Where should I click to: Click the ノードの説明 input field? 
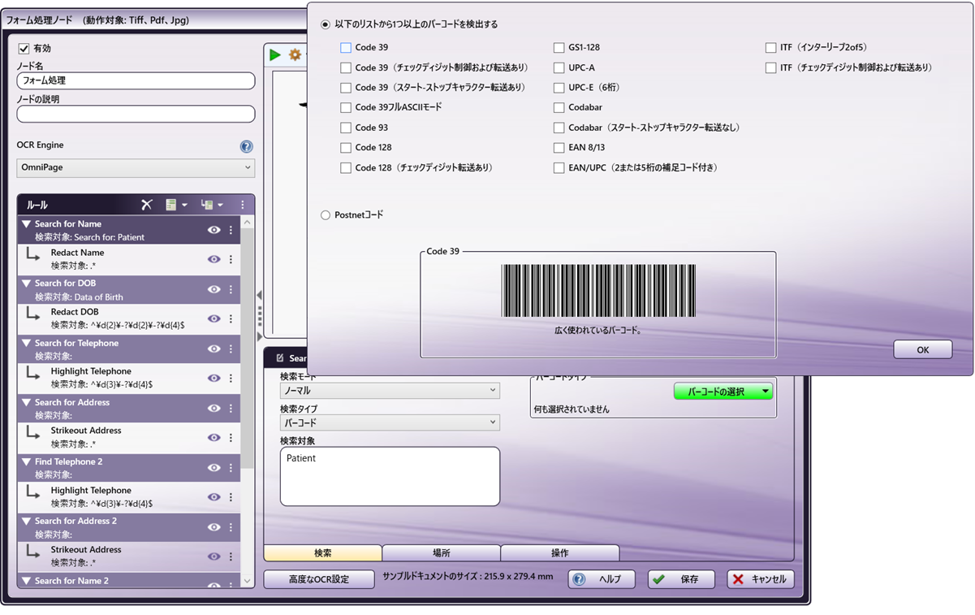(x=136, y=114)
